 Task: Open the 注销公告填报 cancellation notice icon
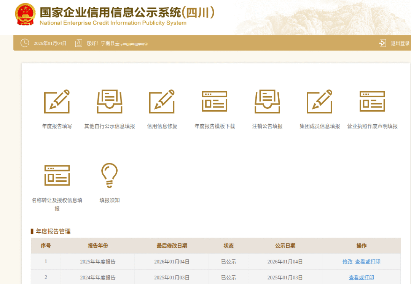[267, 102]
